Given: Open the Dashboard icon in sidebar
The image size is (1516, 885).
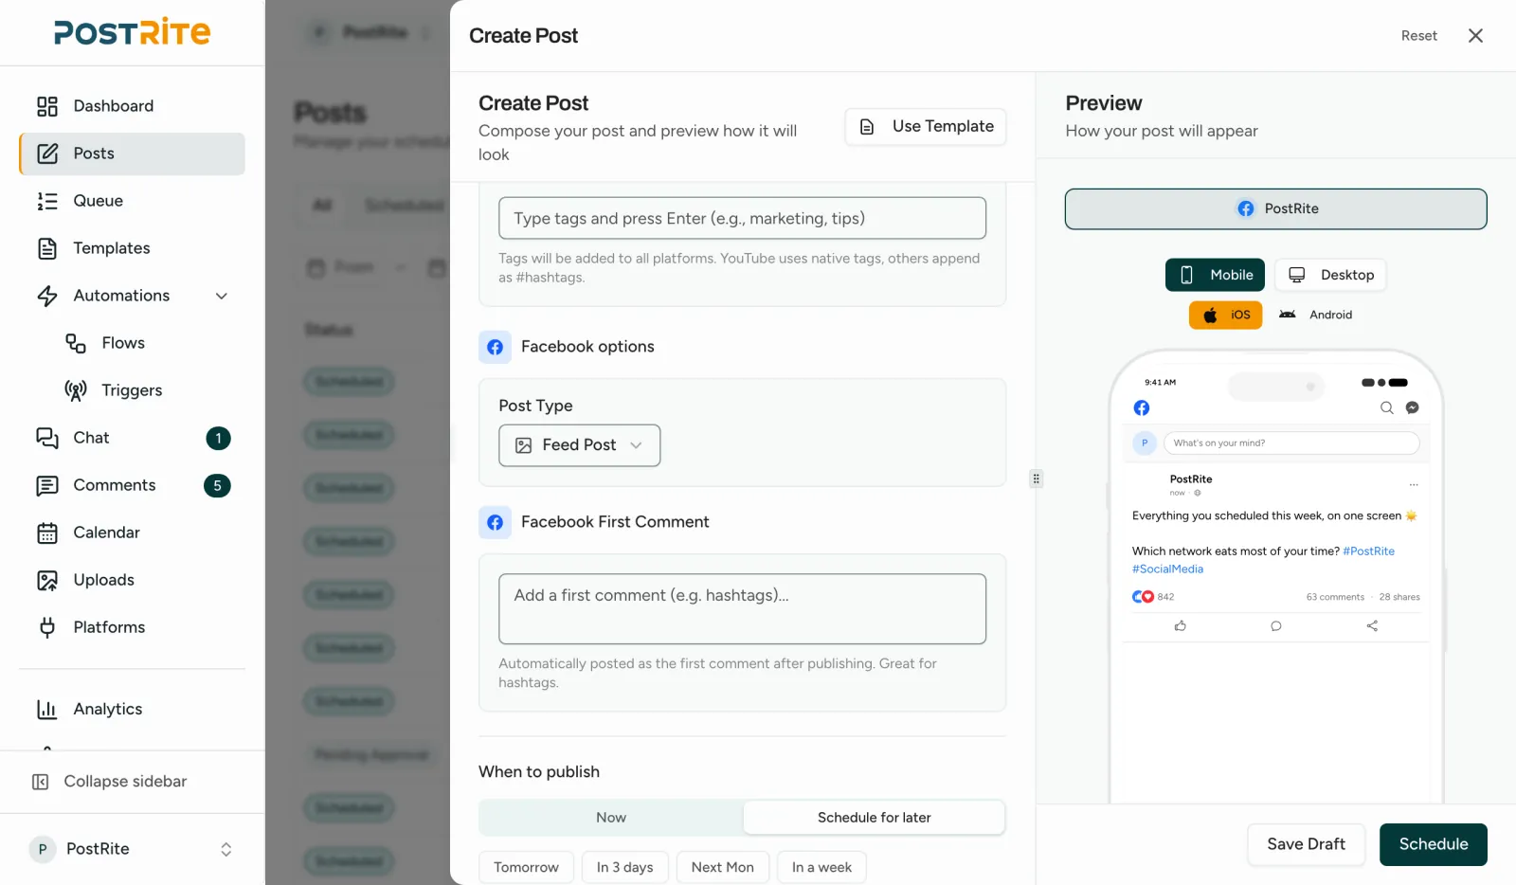Looking at the screenshot, I should point(47,106).
